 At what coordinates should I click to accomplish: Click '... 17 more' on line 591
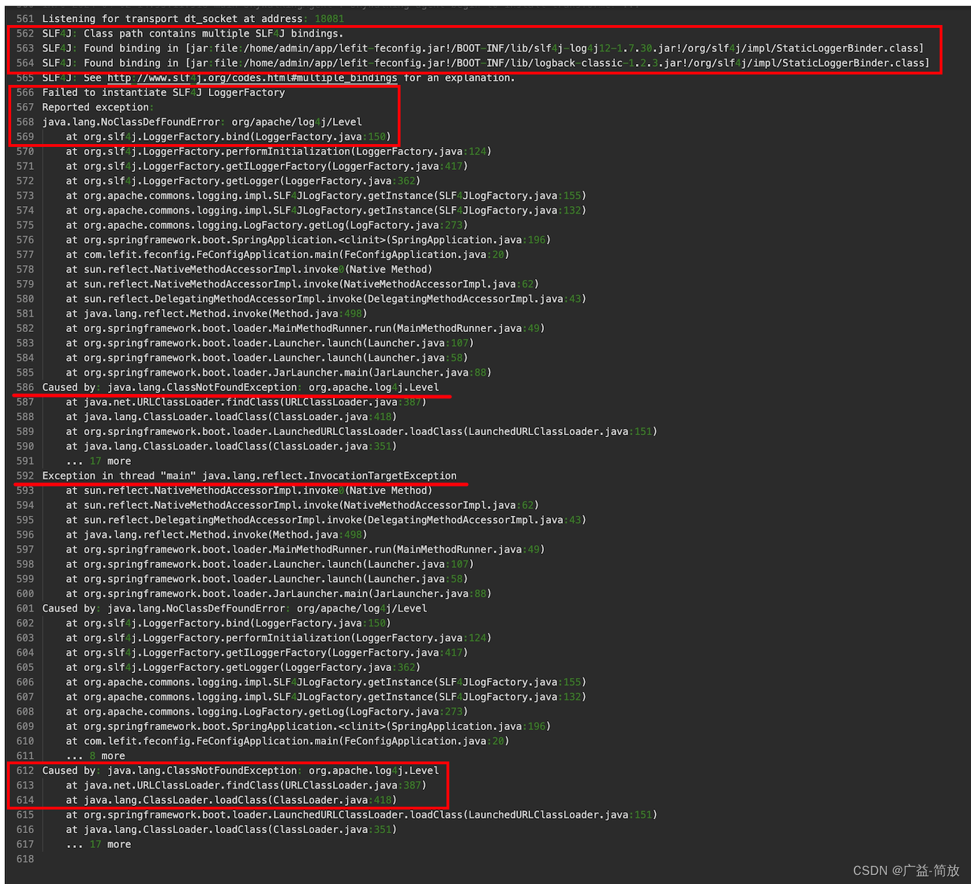[98, 461]
